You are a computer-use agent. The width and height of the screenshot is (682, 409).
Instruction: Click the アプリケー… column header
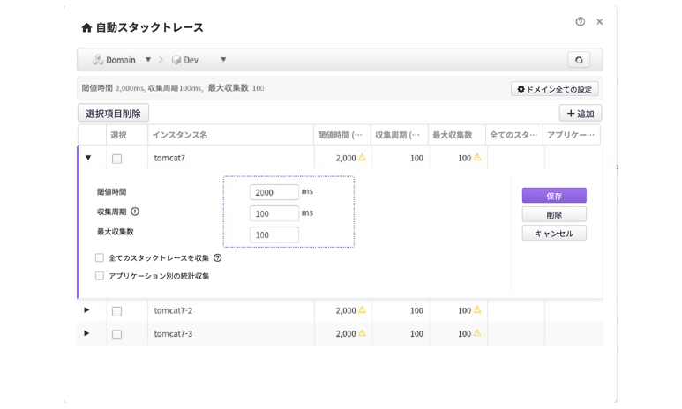pyautogui.click(x=572, y=135)
